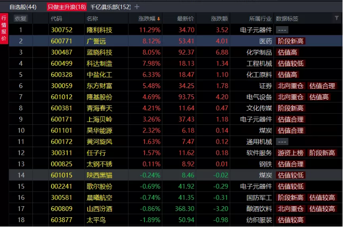343x227 pixels.
Task: Sort by the 涨跌额 column header
Action: click(x=219, y=19)
